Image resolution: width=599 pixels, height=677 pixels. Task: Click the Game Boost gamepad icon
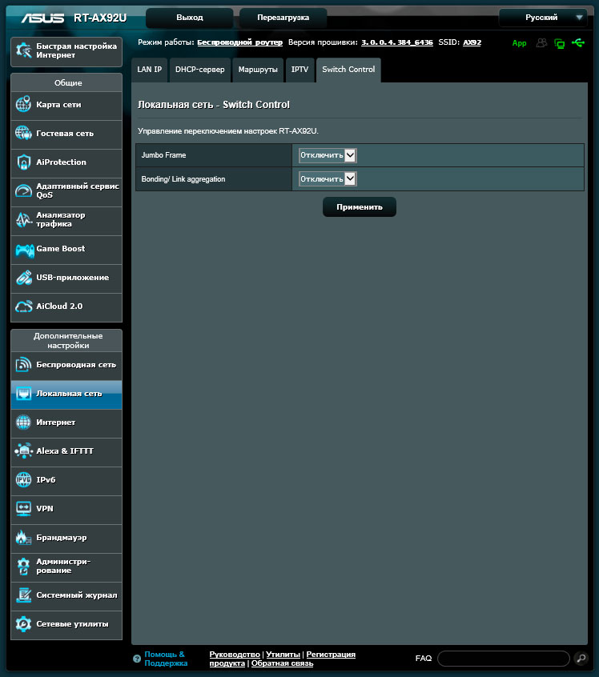25,250
